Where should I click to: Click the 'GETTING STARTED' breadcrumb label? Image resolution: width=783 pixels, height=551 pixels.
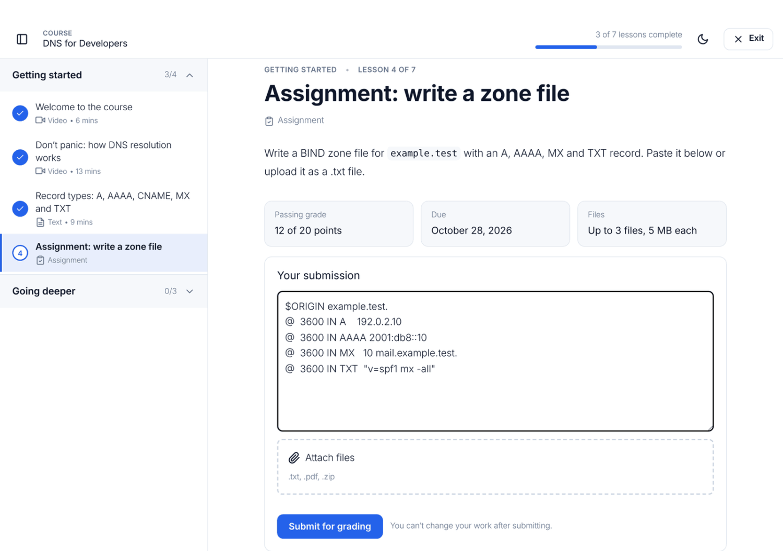click(300, 69)
